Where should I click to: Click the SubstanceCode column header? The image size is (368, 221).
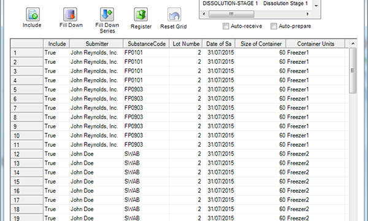pyautogui.click(x=146, y=44)
